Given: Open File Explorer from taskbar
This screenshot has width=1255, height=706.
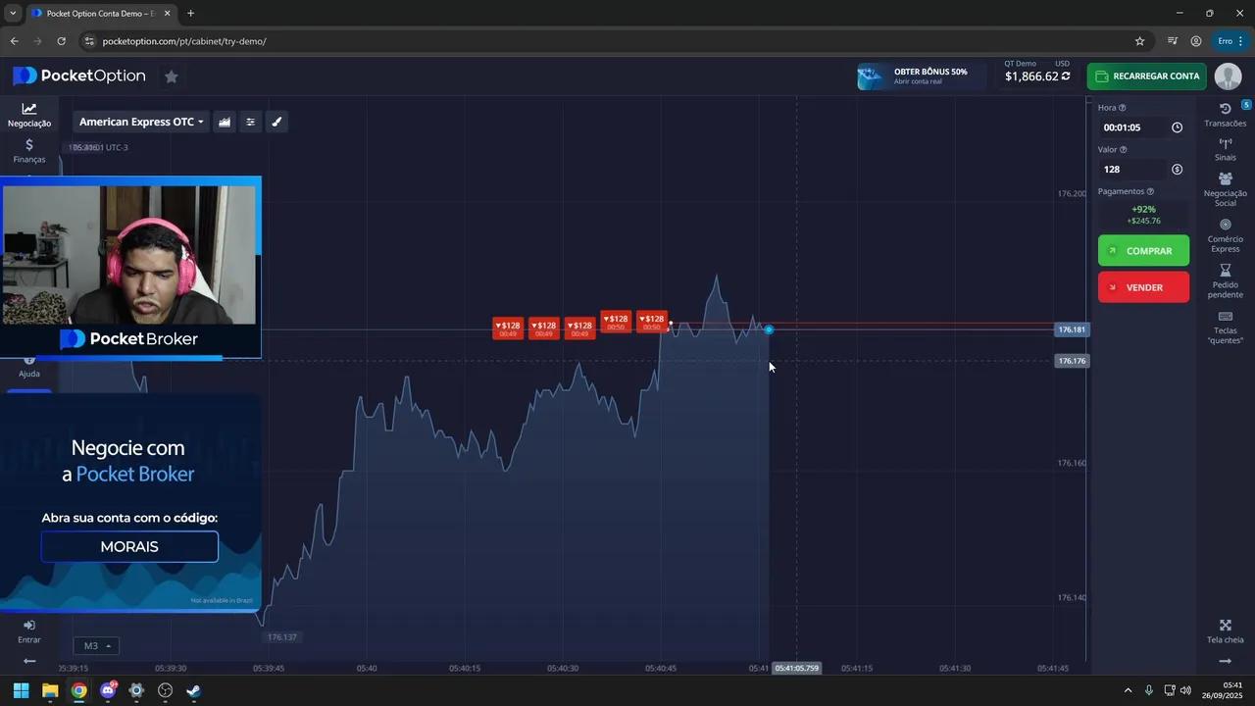Looking at the screenshot, I should click(50, 690).
